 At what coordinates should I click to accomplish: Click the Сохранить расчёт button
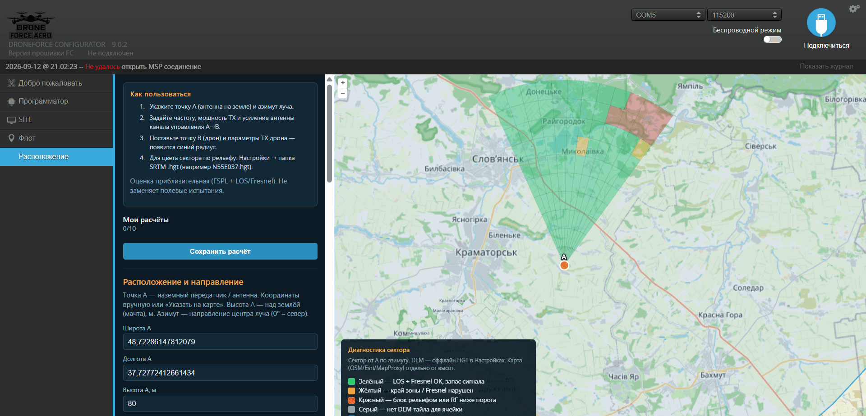(220, 251)
